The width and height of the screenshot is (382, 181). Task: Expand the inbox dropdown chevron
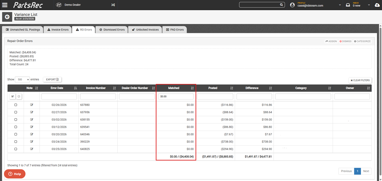tap(369, 5)
